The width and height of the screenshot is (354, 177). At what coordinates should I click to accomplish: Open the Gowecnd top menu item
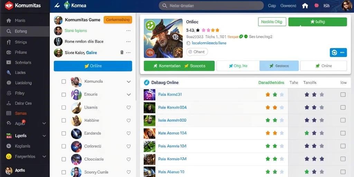coord(288,6)
